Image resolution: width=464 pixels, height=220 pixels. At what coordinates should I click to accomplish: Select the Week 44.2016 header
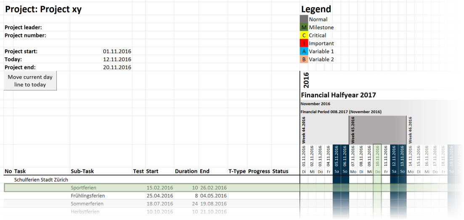point(304,130)
